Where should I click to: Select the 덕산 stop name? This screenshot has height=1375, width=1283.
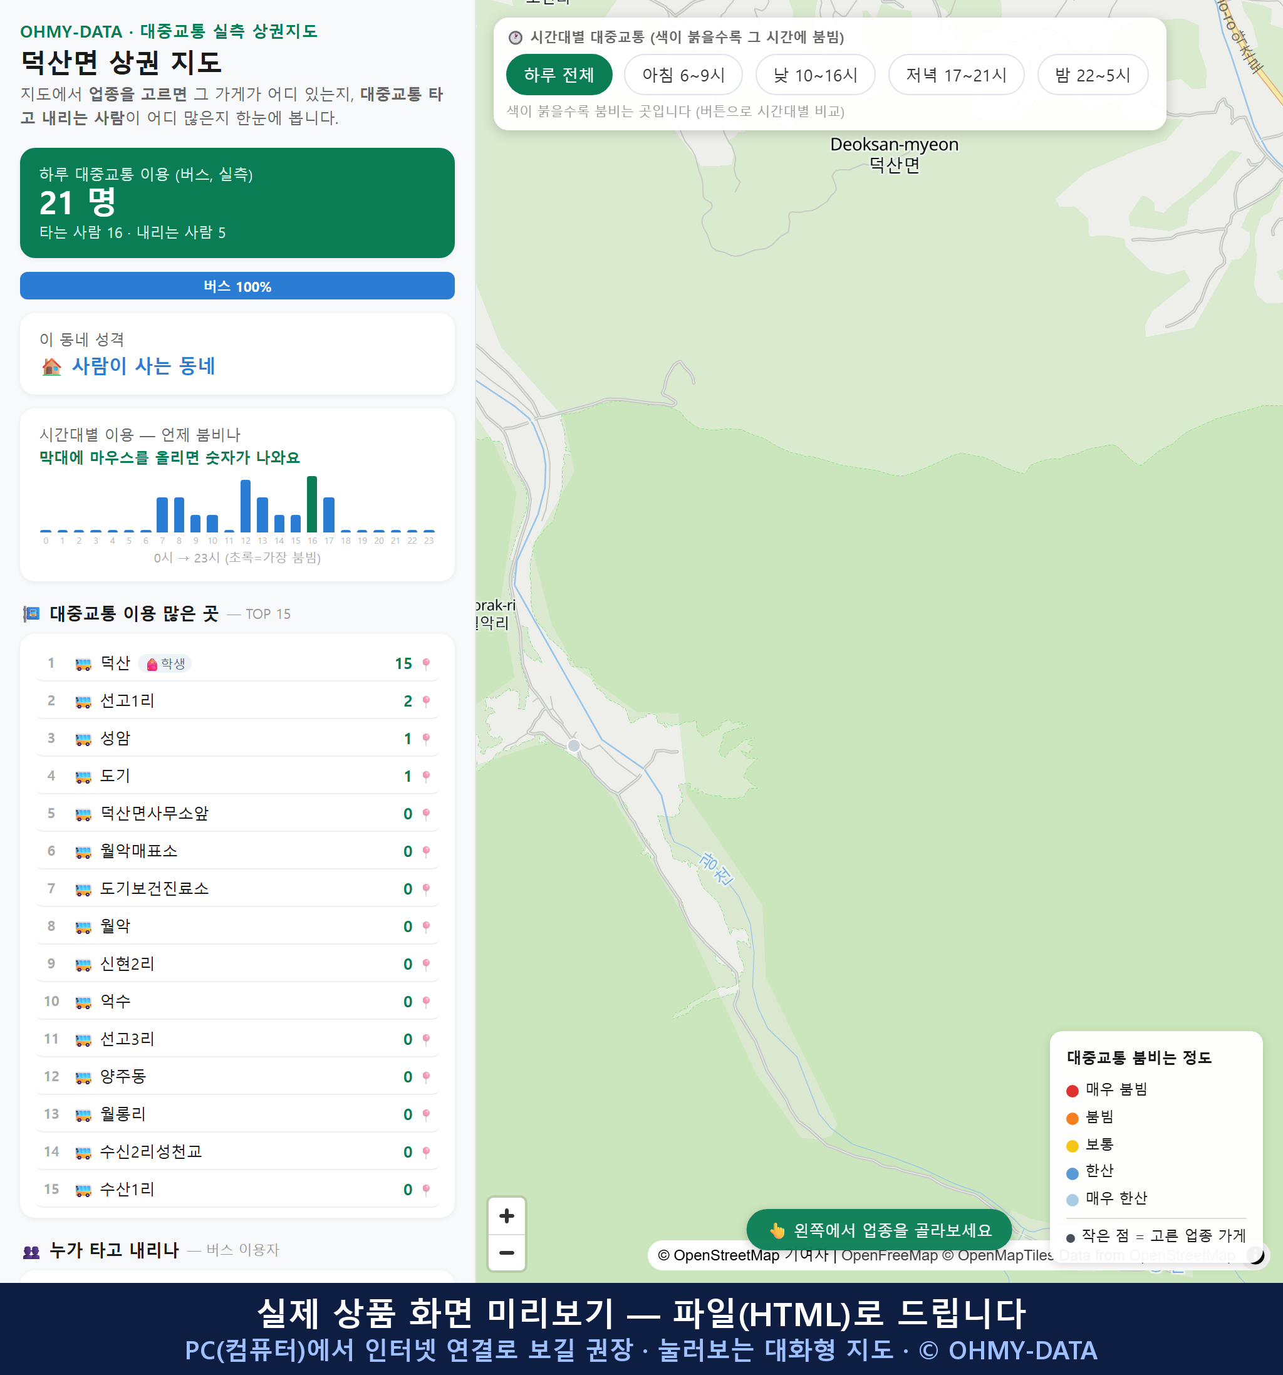click(115, 663)
